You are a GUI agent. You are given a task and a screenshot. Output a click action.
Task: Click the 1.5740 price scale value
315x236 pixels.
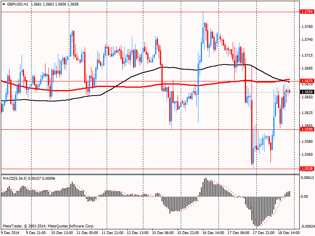click(x=307, y=40)
